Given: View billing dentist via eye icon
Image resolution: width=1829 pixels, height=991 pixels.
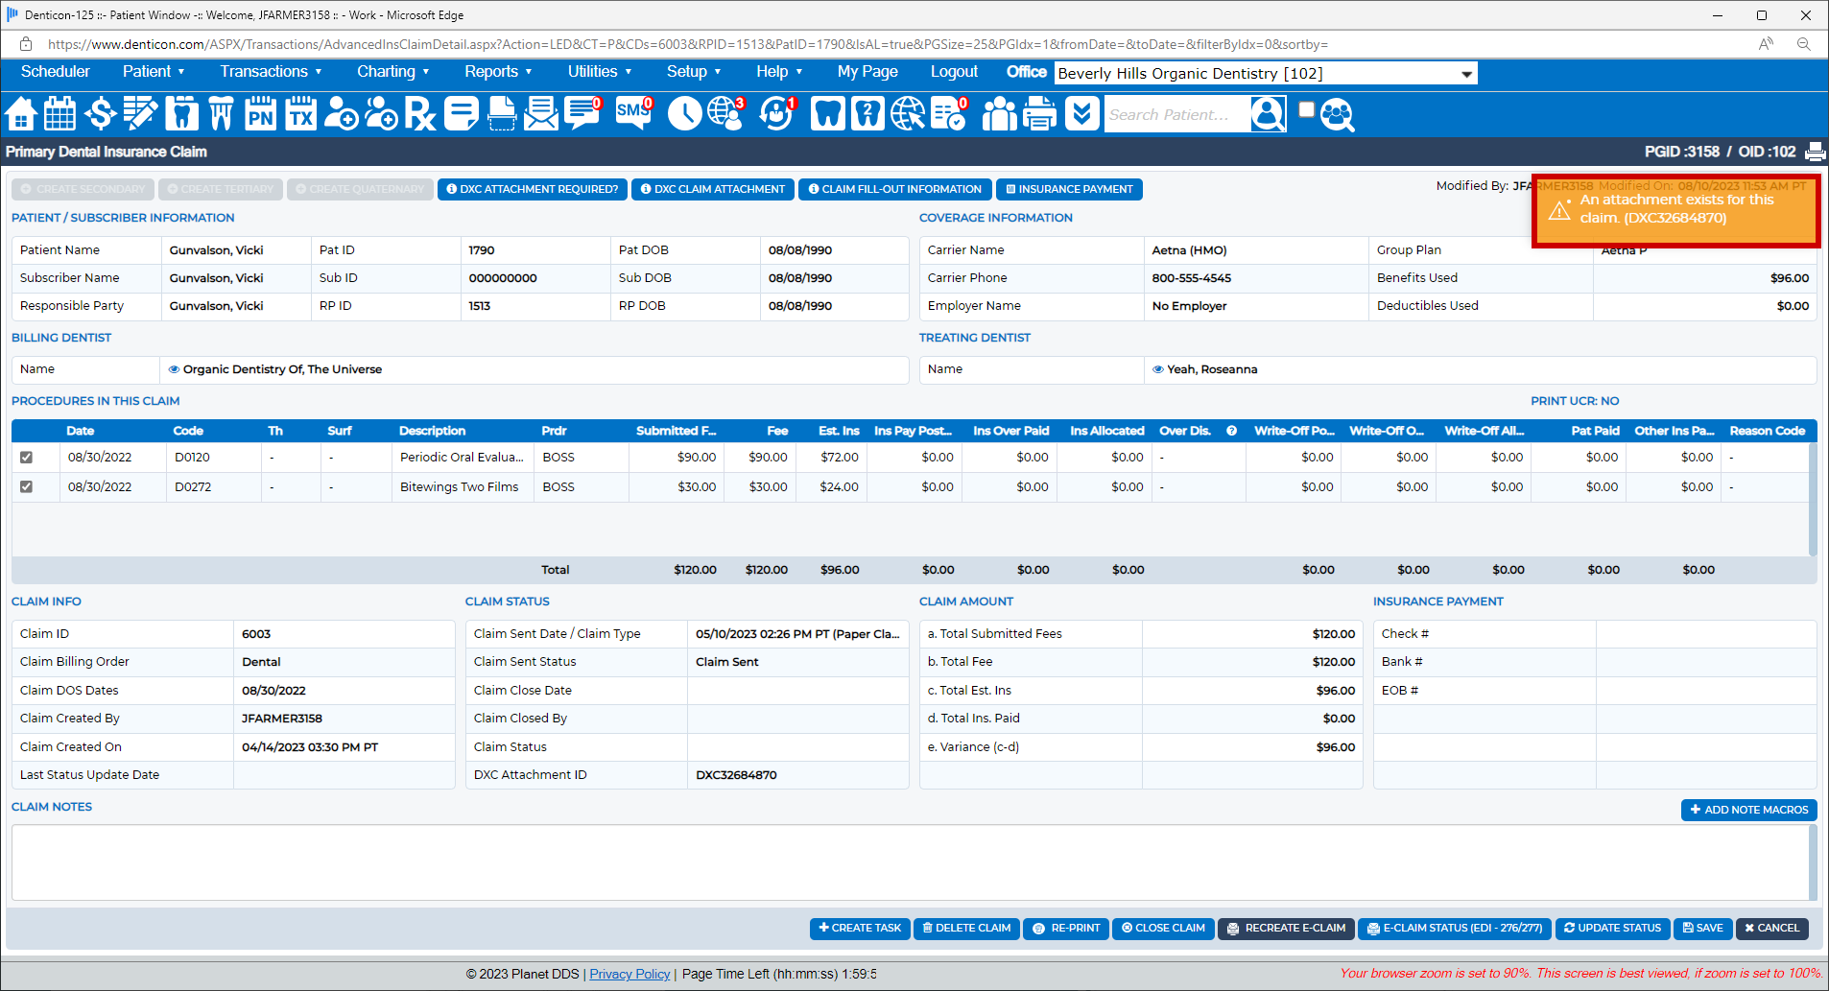Looking at the screenshot, I should point(175,369).
